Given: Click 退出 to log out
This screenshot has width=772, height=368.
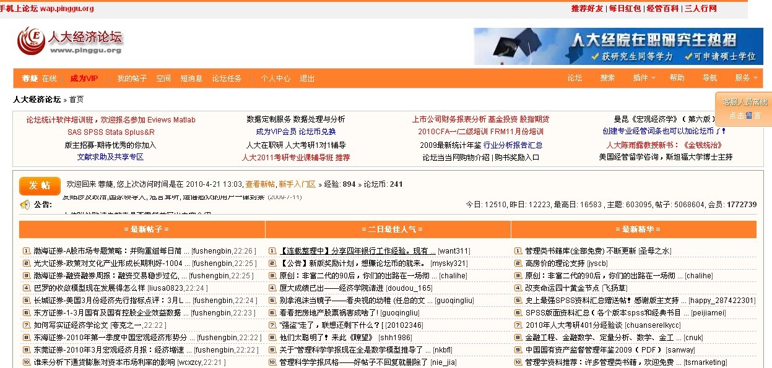Looking at the screenshot, I should (307, 79).
